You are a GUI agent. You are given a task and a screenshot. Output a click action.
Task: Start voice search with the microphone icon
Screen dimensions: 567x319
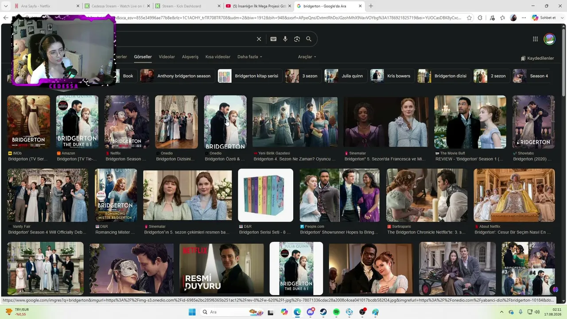(x=285, y=39)
